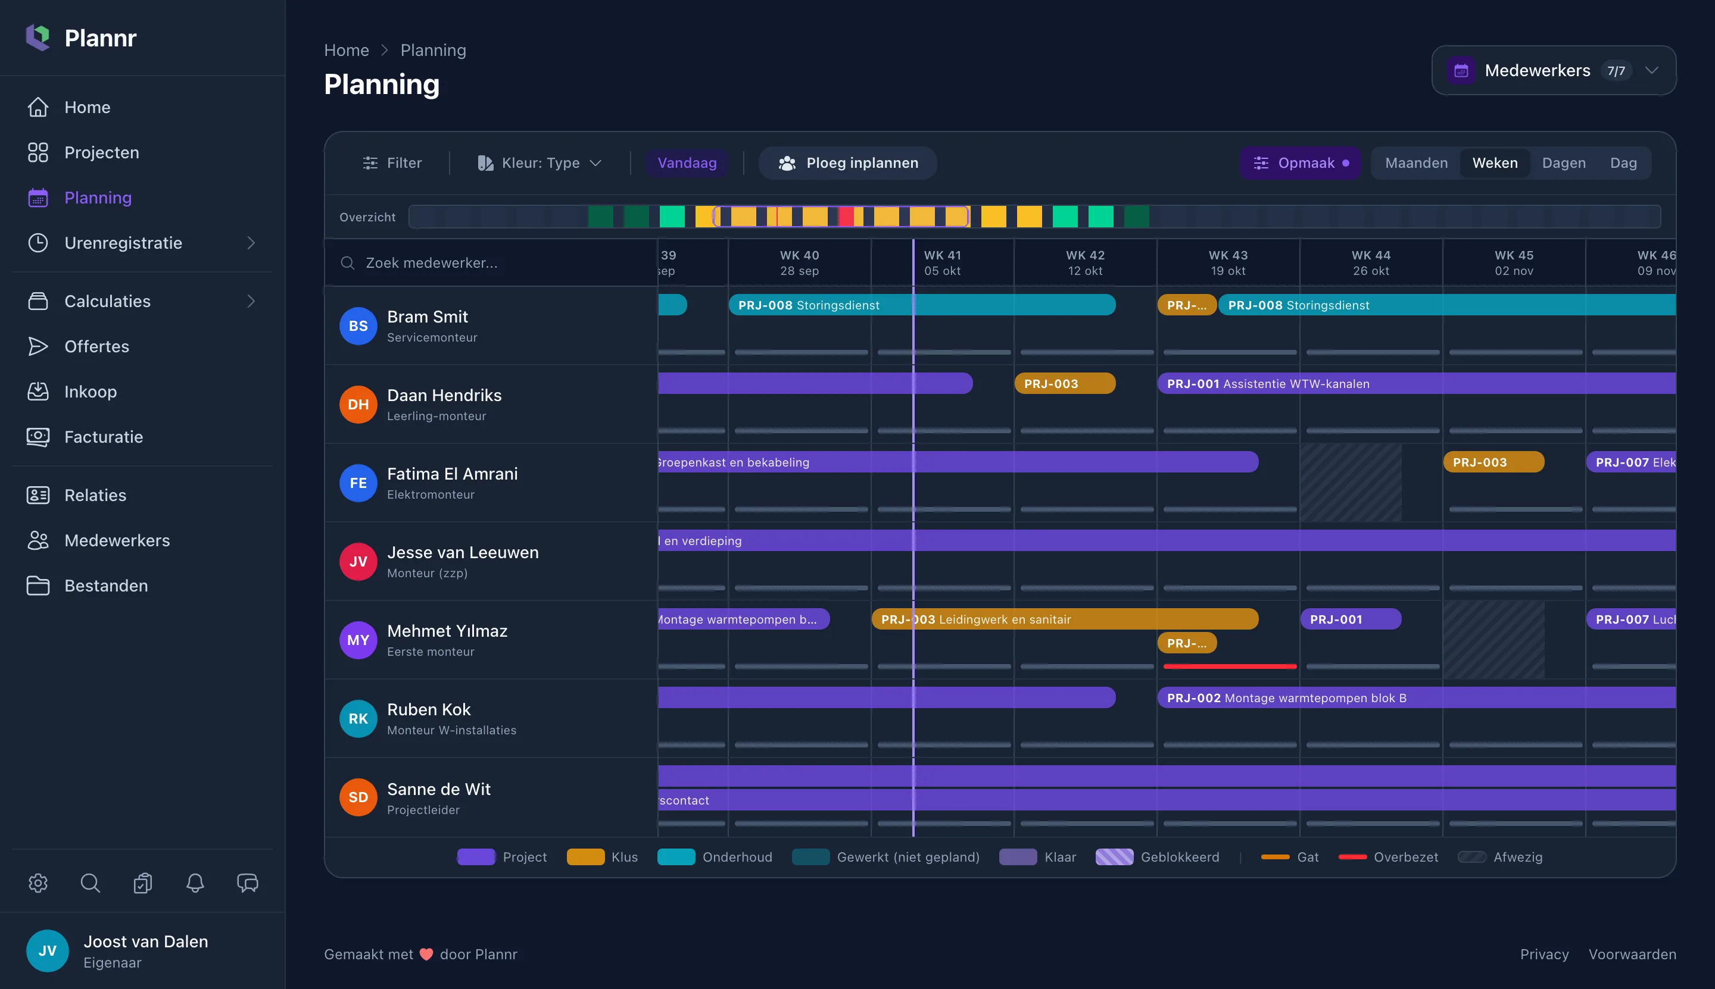Viewport: 1715px width, 989px height.
Task: Click Ploeg inplannen button
Action: pos(847,163)
